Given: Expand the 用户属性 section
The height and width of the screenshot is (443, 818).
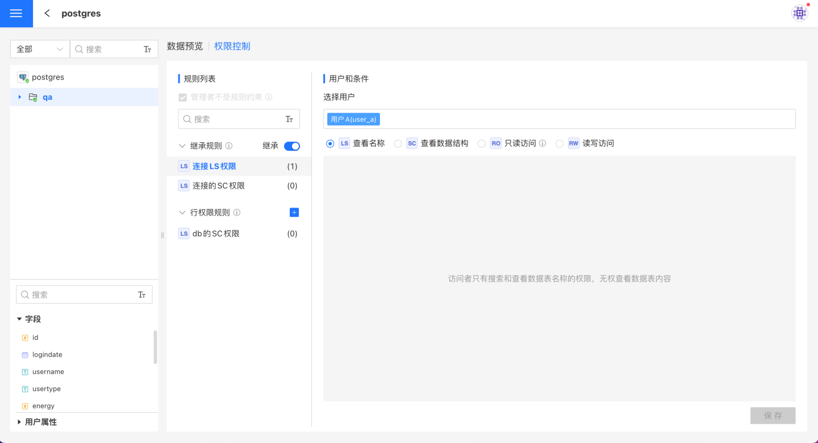Looking at the screenshot, I should 19,422.
